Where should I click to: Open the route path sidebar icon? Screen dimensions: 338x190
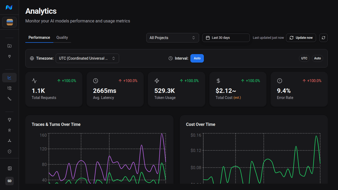click(x=10, y=99)
